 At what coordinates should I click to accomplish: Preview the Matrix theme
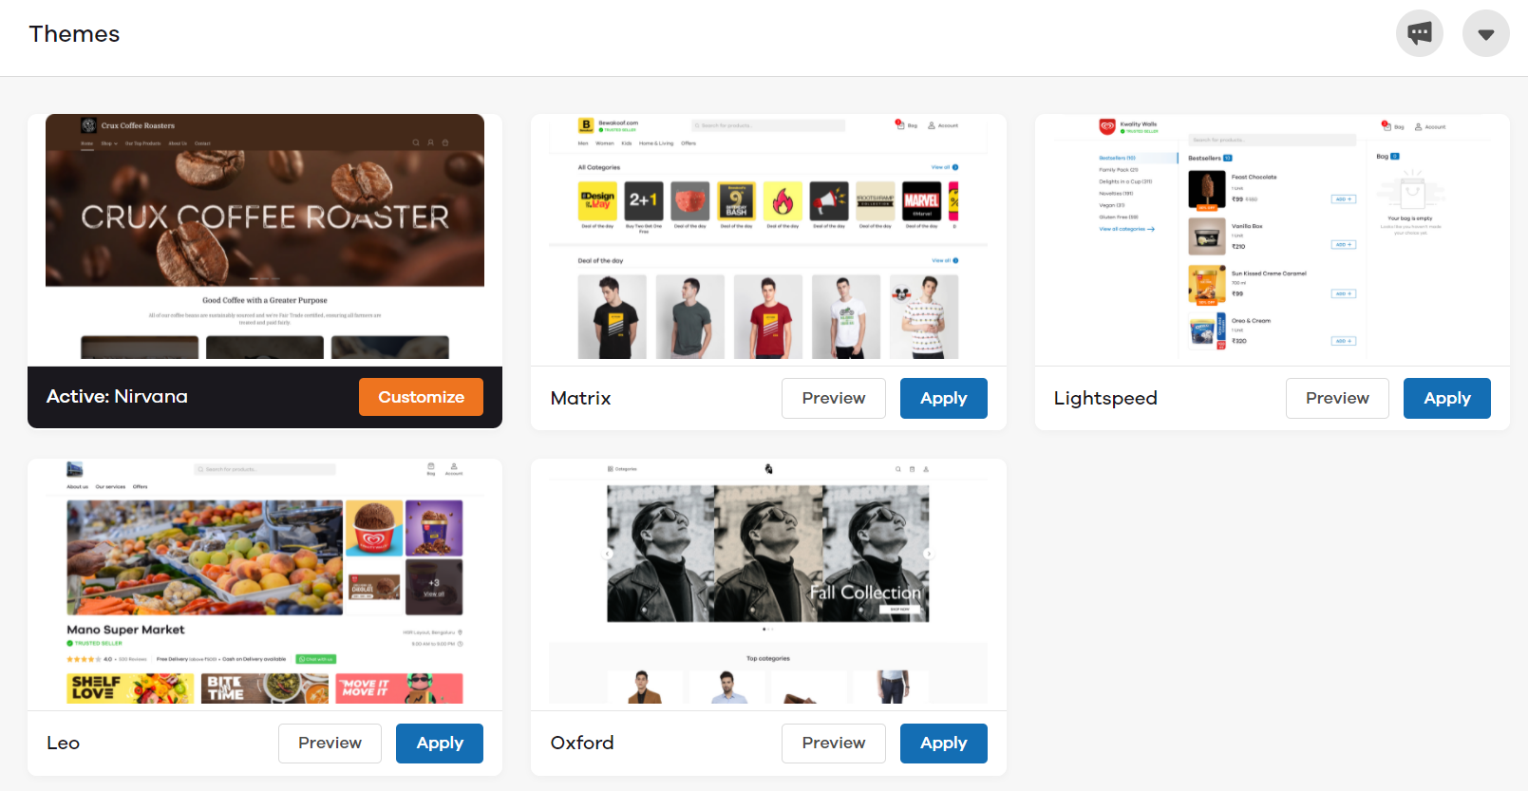(x=833, y=398)
